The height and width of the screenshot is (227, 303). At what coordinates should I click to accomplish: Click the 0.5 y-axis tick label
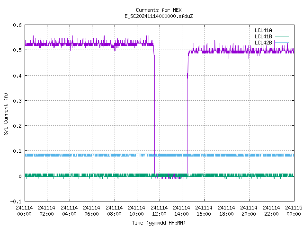click(x=17, y=50)
